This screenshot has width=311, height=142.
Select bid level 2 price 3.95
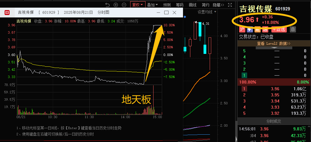pyautogui.click(x=275, y=95)
